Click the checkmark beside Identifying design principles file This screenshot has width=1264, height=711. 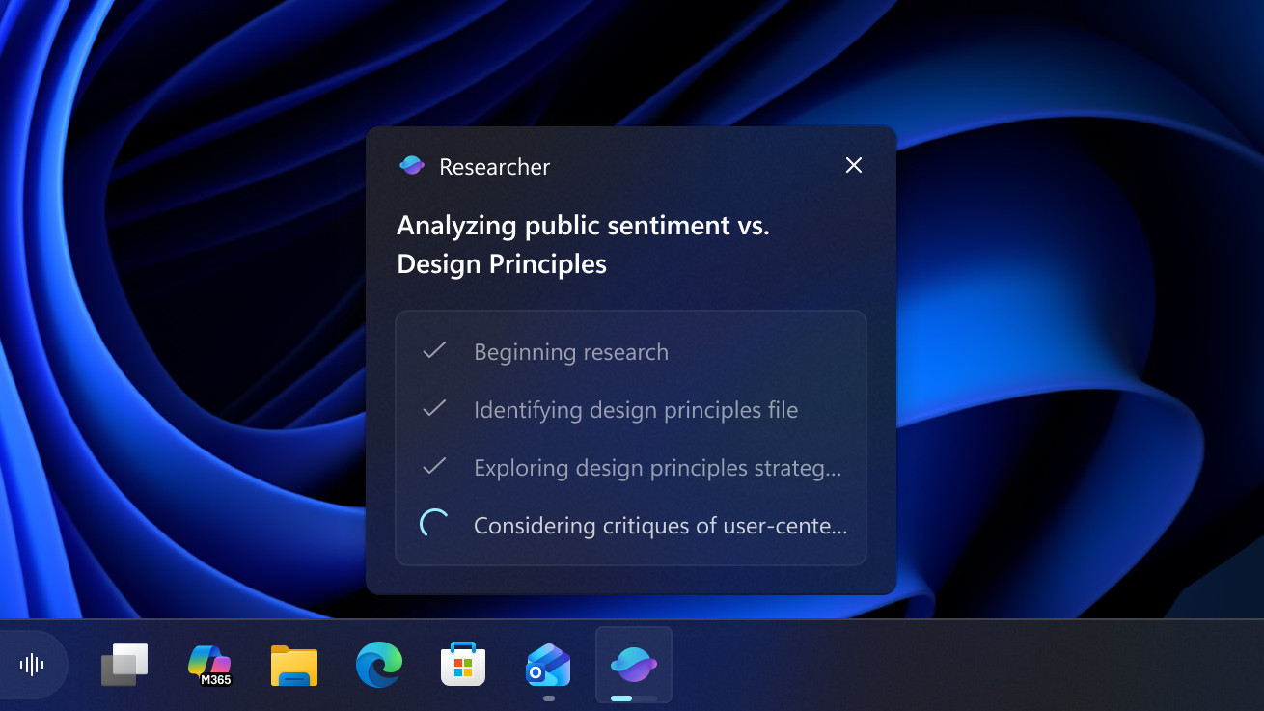point(434,409)
